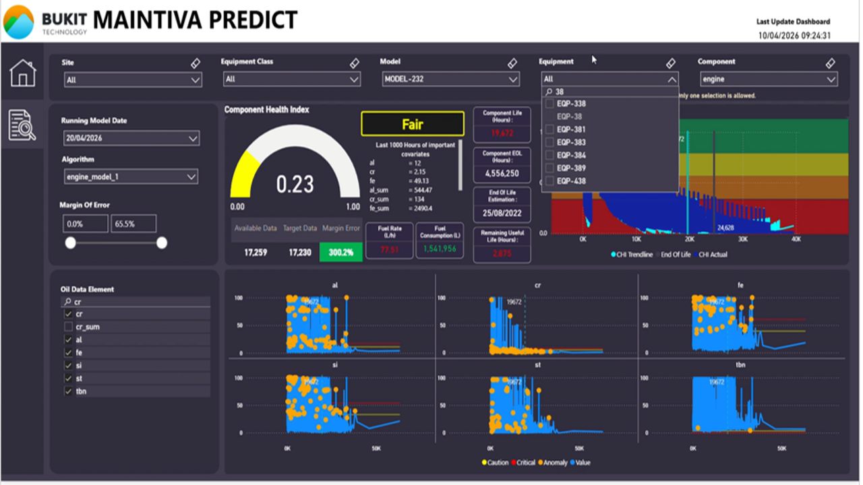Check the EQP-389 checkbox
Image resolution: width=863 pixels, height=485 pixels.
[x=549, y=168]
